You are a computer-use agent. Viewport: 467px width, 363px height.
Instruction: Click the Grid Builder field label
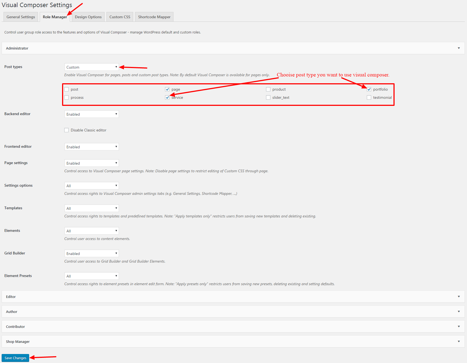(15, 253)
